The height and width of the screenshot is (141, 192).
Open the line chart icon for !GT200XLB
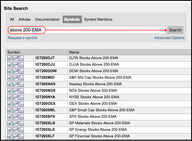[x=16, y=123]
